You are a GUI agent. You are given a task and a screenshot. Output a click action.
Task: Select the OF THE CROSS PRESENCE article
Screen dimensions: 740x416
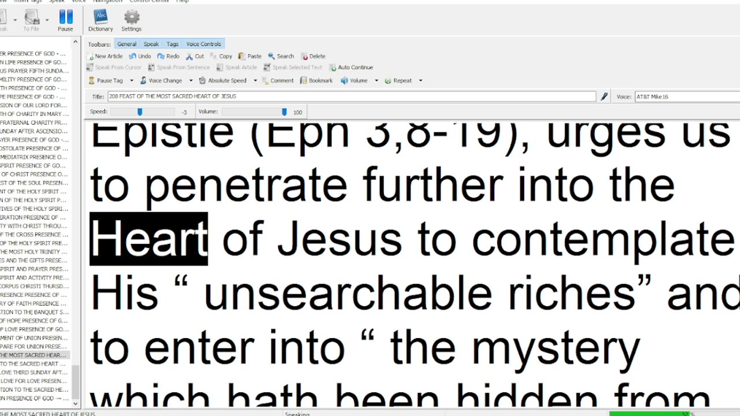tap(35, 235)
